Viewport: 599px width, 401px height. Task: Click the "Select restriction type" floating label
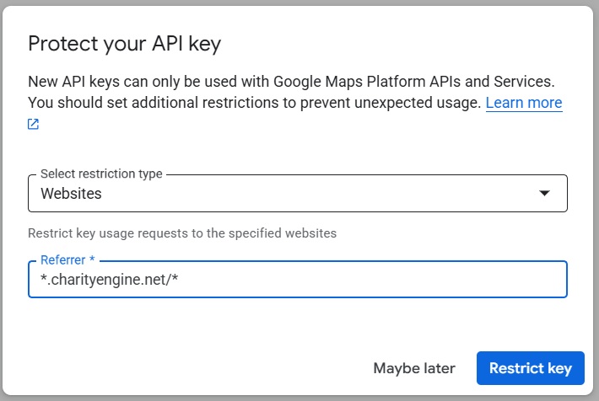[101, 174]
